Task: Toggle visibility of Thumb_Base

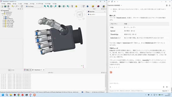Action: pyautogui.click(x=4, y=27)
